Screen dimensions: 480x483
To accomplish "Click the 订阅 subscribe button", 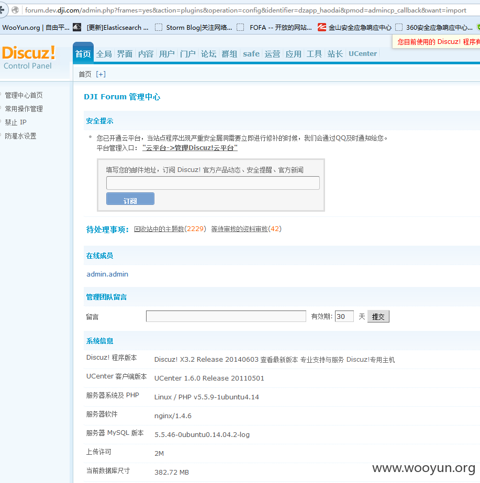I will click(130, 199).
